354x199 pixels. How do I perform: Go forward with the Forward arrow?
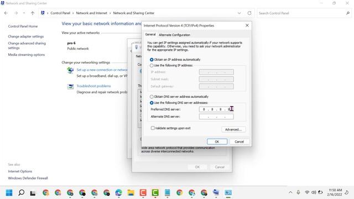coord(16,13)
